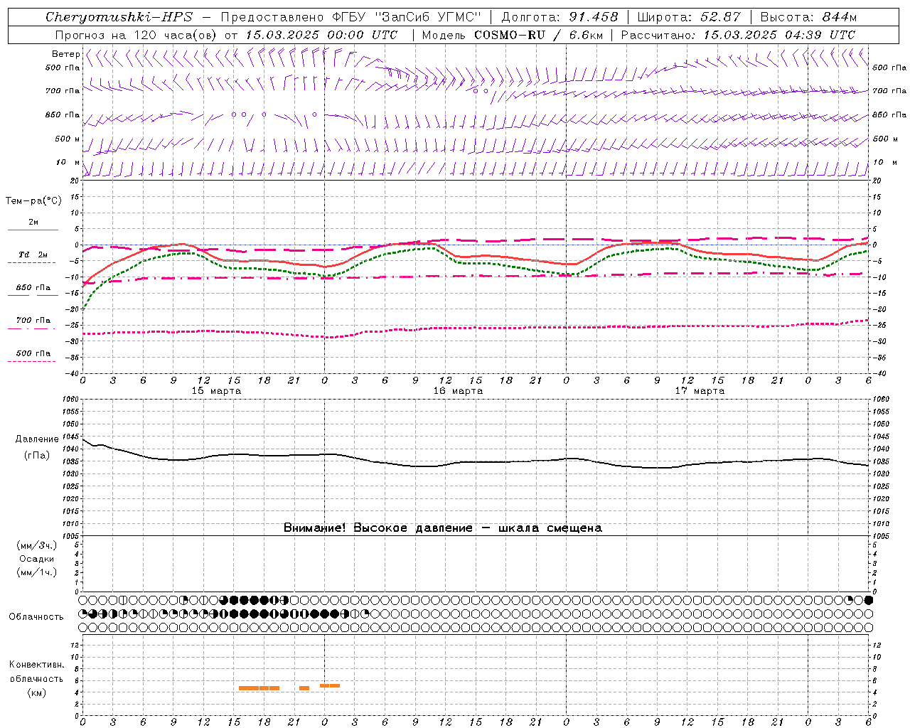This screenshot has width=910, height=728.
Task: Click the 'Тем-ра(°C)' temperature axis title
Action: (33, 201)
